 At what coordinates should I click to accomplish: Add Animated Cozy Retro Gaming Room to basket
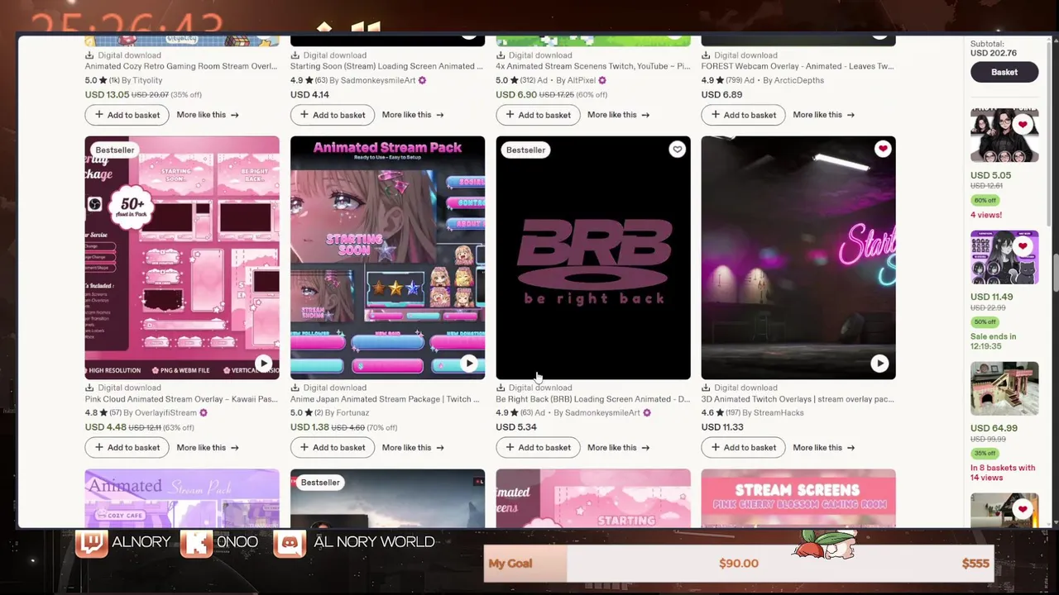[127, 115]
